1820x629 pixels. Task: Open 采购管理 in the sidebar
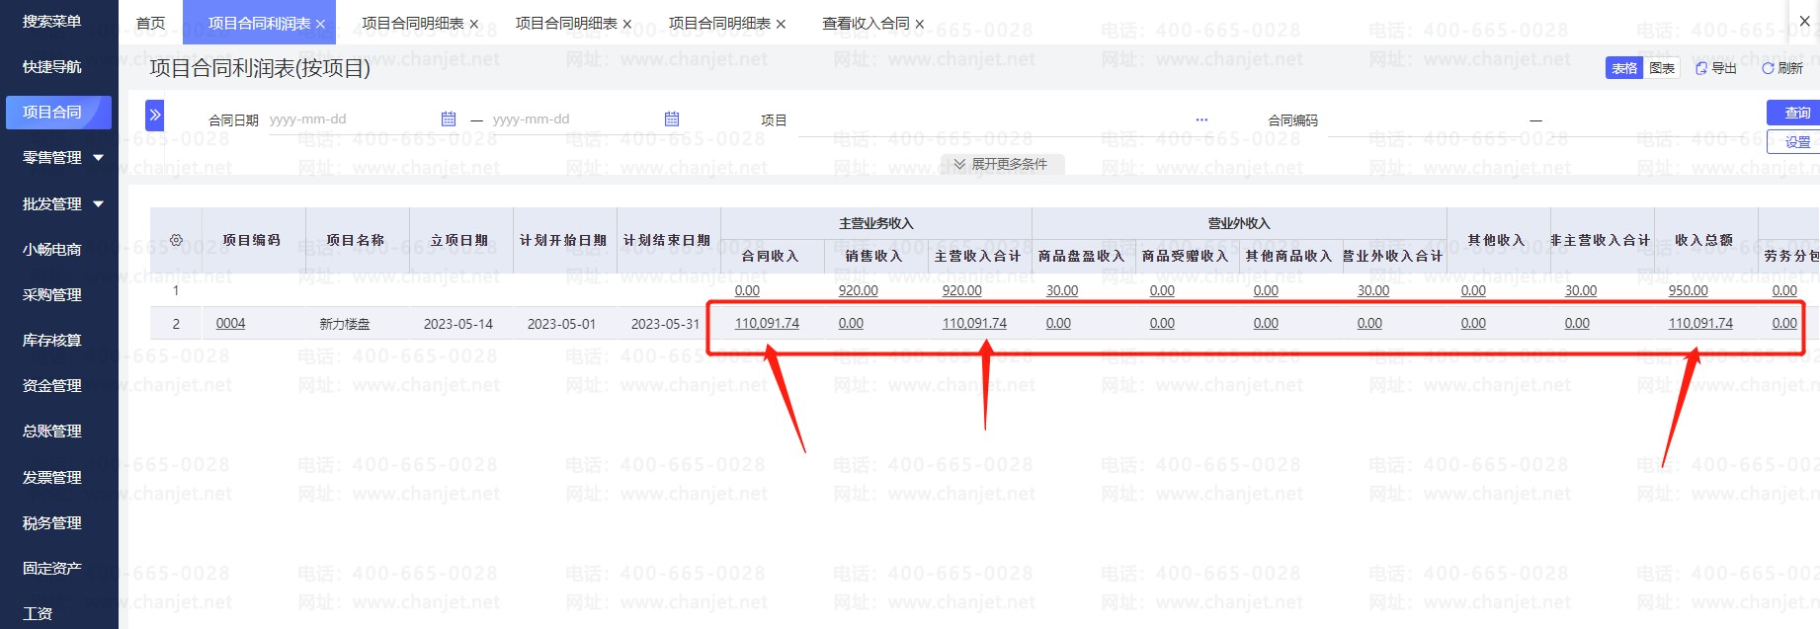[x=52, y=294]
